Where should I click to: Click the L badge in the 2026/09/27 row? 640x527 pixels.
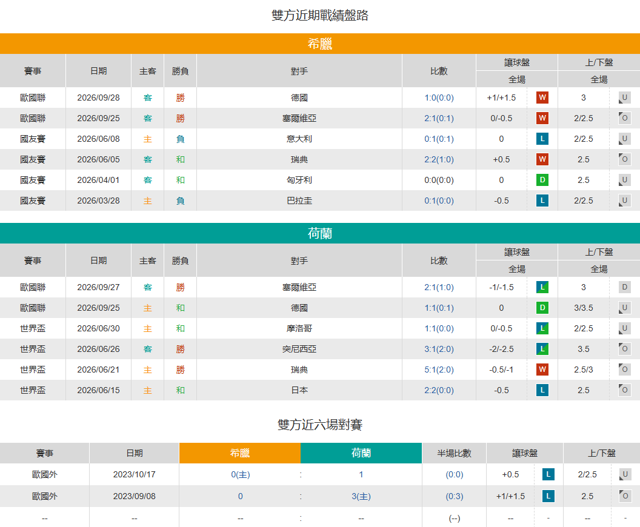click(x=542, y=287)
